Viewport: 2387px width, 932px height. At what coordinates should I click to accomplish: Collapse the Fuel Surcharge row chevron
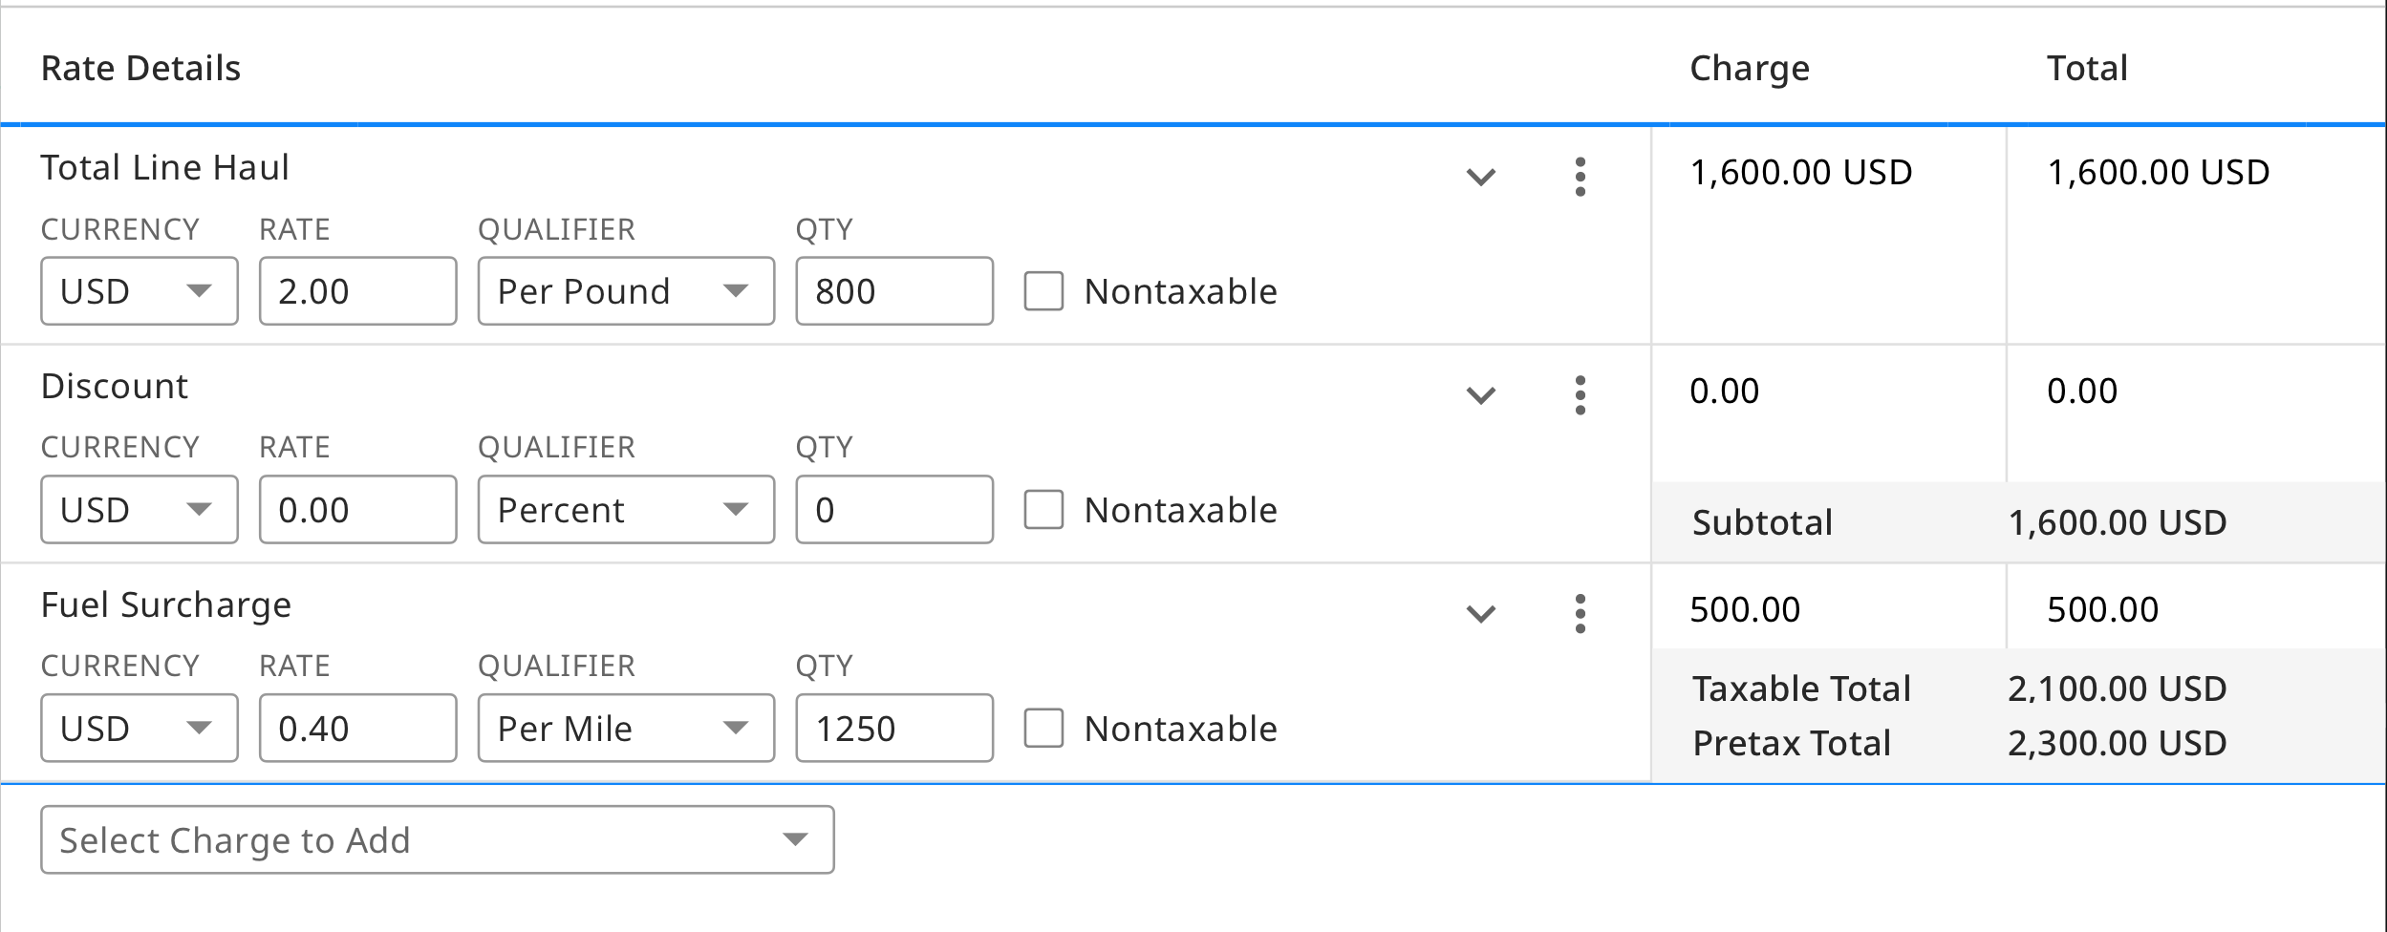point(1480,615)
